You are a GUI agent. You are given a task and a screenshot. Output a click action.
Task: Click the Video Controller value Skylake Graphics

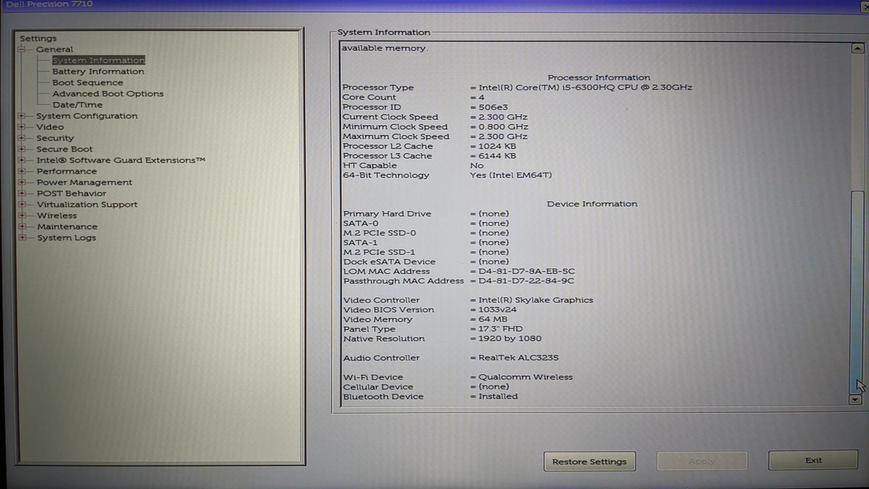point(536,300)
